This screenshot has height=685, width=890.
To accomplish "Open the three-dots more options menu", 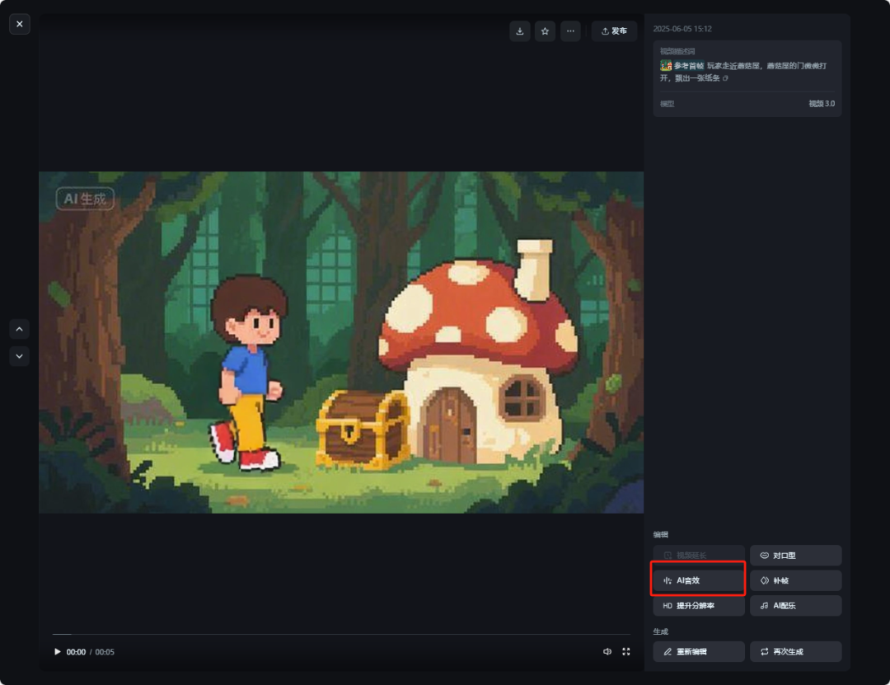I will 570,31.
